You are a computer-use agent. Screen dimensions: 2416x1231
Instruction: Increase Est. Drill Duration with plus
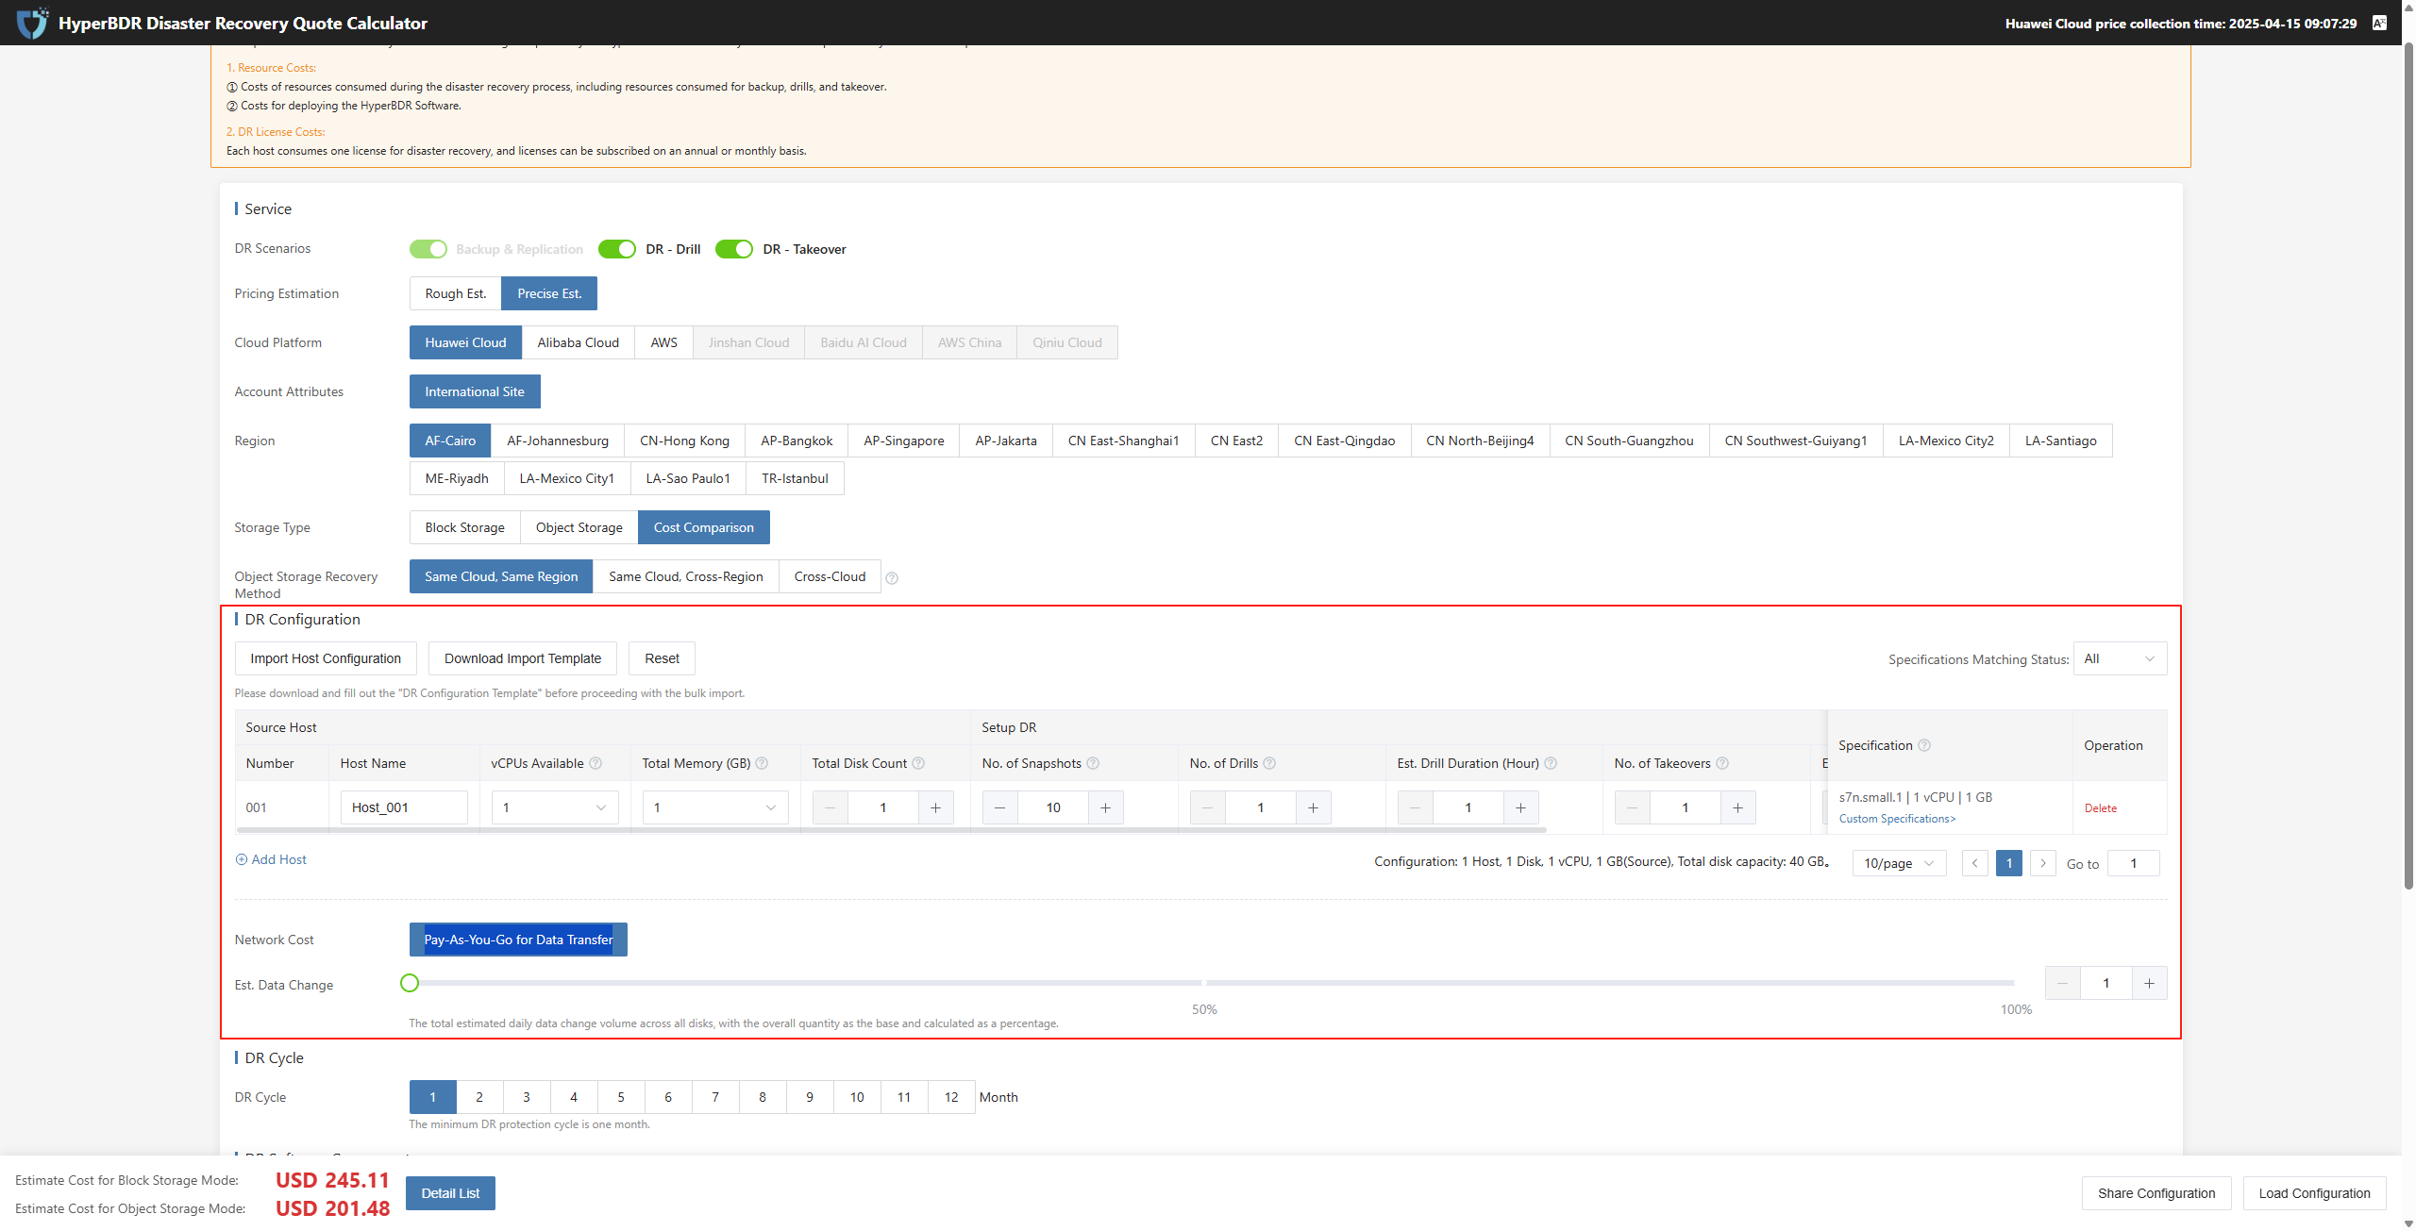(1521, 807)
